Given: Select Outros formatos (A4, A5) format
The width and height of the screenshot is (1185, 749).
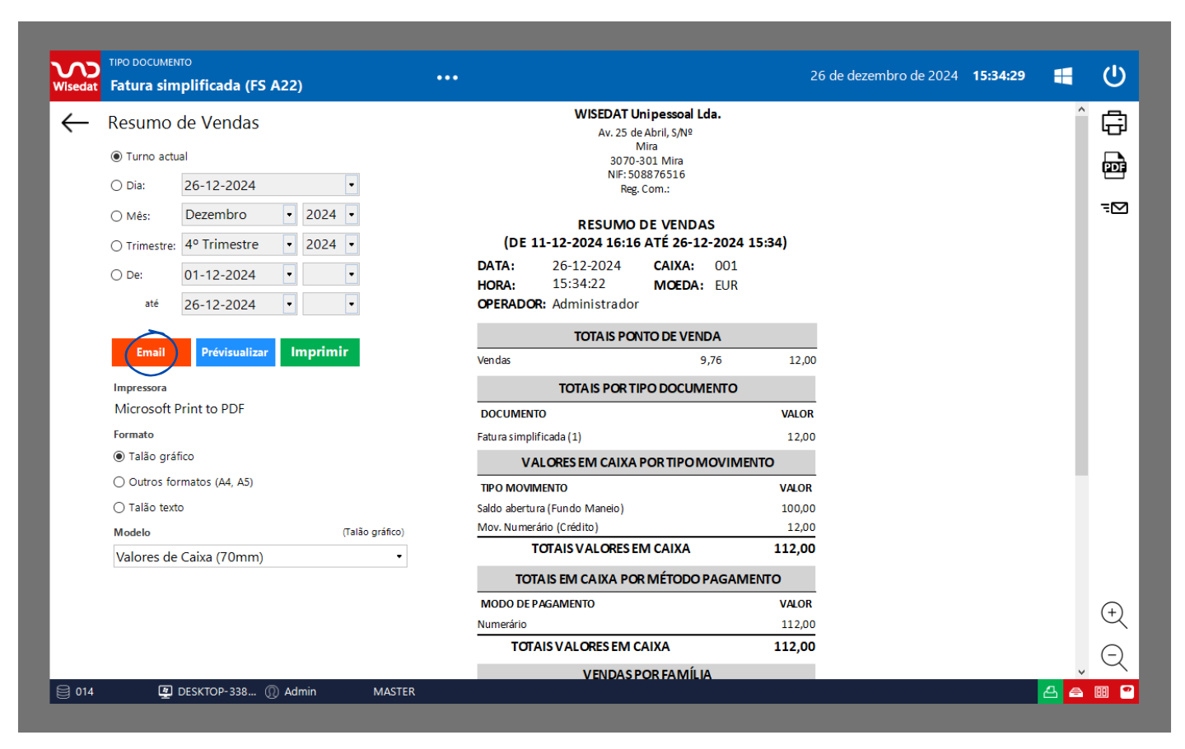Looking at the screenshot, I should pos(119,482).
